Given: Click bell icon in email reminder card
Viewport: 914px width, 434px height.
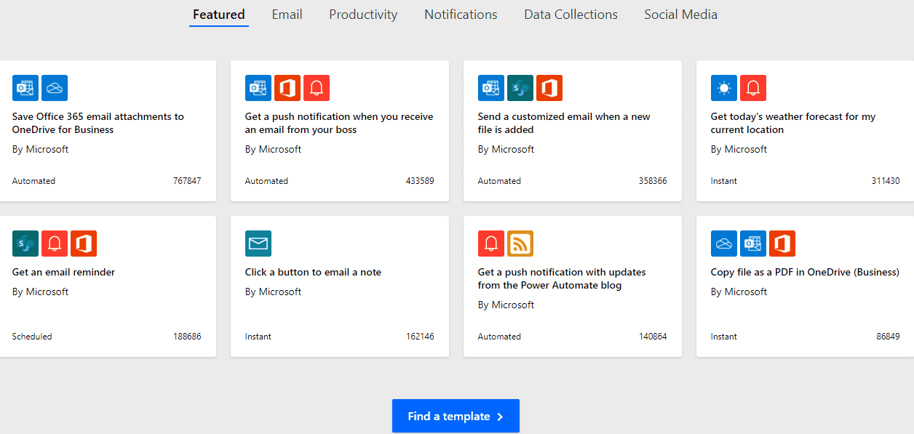Looking at the screenshot, I should point(55,244).
